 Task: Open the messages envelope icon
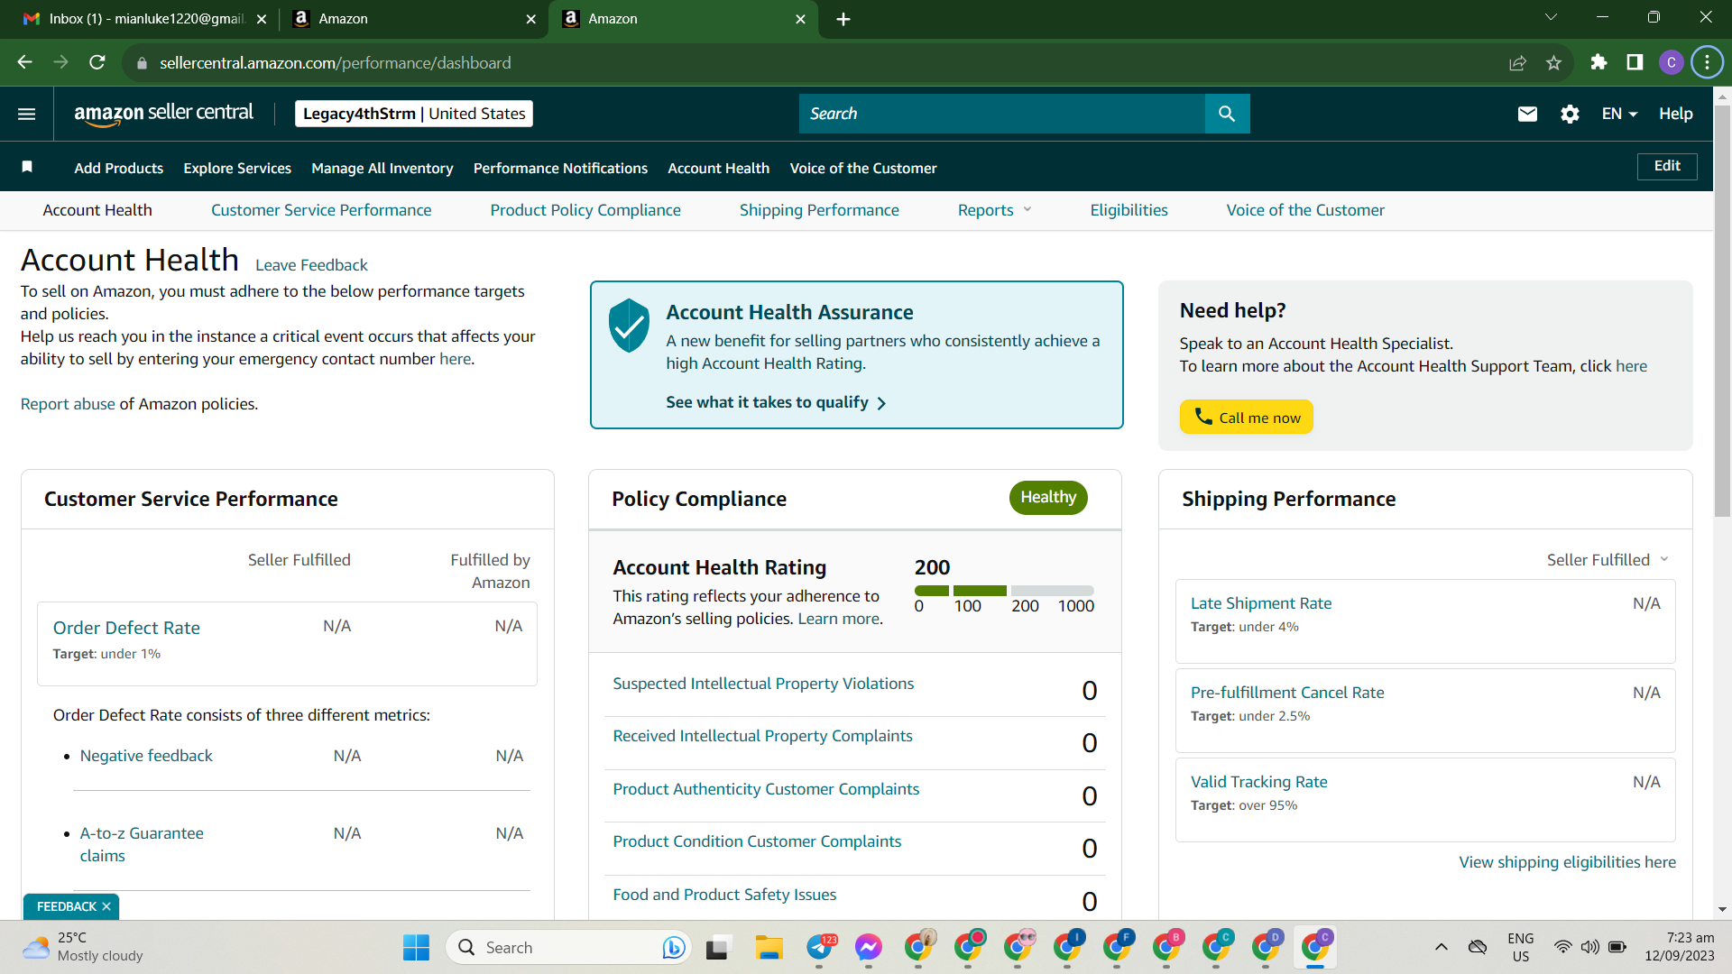(1527, 114)
